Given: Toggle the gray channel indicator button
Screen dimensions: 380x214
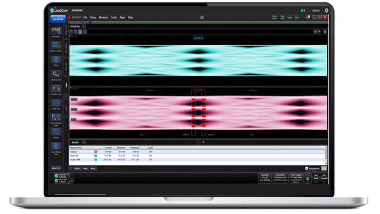Looking at the screenshot, I should pos(57,181).
